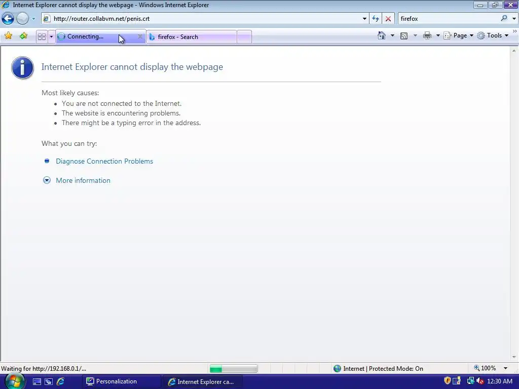Stop loading with the red X button

(388, 19)
